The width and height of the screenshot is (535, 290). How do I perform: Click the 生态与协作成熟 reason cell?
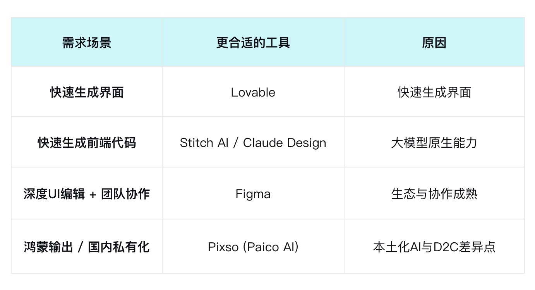click(434, 193)
